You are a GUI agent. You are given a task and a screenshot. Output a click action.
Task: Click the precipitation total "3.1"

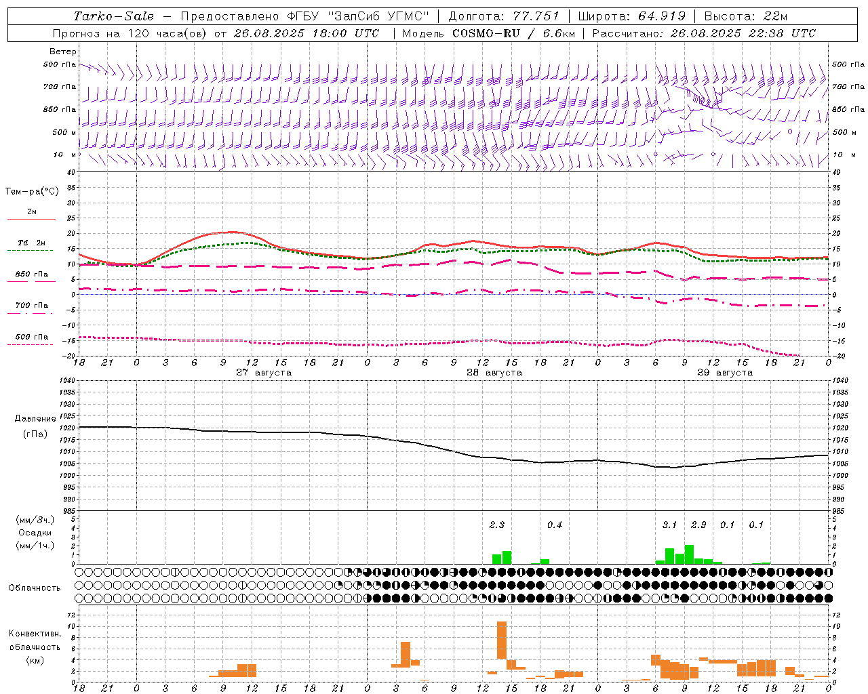(x=669, y=525)
